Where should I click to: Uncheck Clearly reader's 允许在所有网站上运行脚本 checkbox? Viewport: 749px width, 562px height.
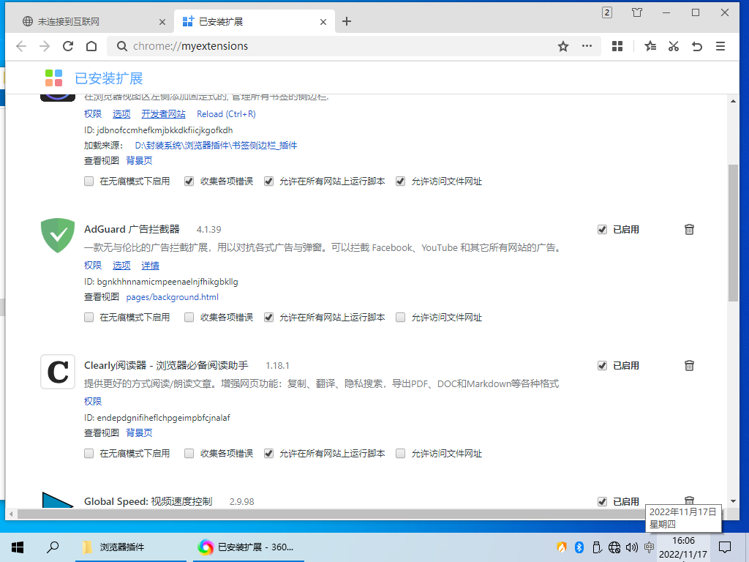pyautogui.click(x=269, y=454)
